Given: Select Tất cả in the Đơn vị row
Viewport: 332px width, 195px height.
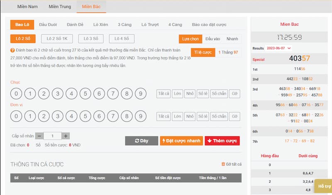Looking at the screenshot, I should (164, 116).
